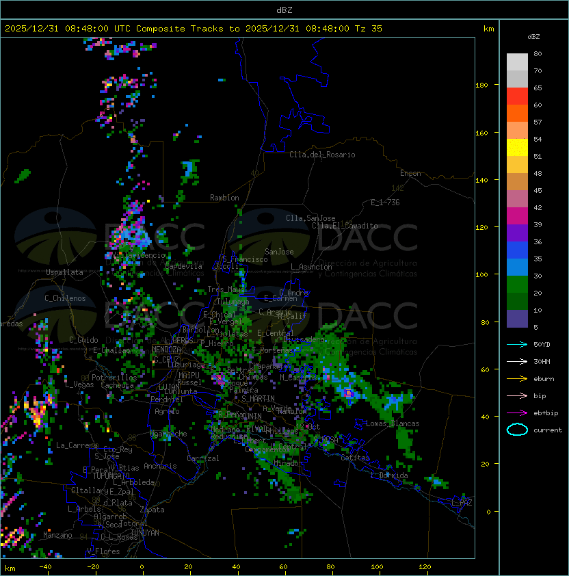Click the 'Potrerillos' map label
Image resolution: width=569 pixels, height=576 pixels.
click(114, 378)
